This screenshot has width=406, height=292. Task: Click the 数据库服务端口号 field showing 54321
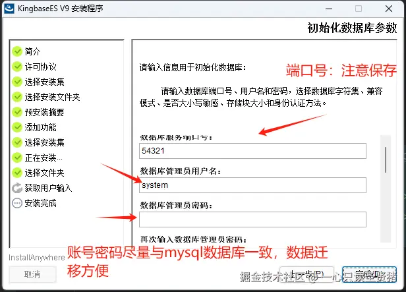(x=252, y=151)
